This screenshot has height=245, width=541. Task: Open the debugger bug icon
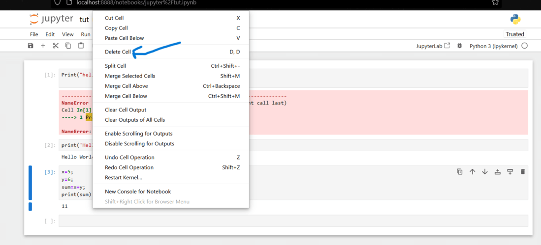[460, 46]
